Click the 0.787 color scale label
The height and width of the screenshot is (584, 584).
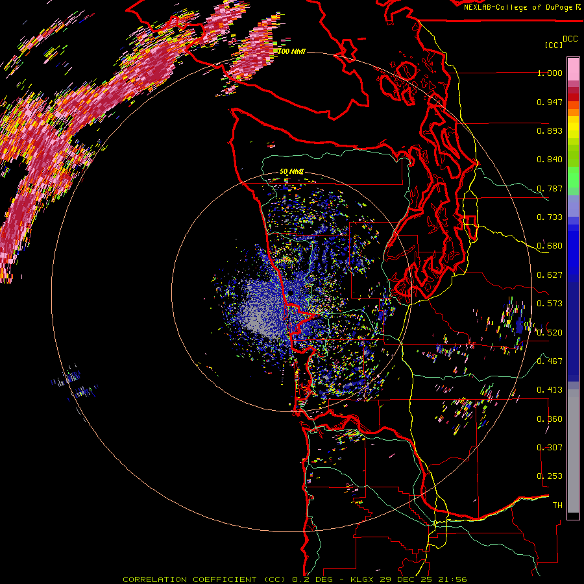(550, 188)
